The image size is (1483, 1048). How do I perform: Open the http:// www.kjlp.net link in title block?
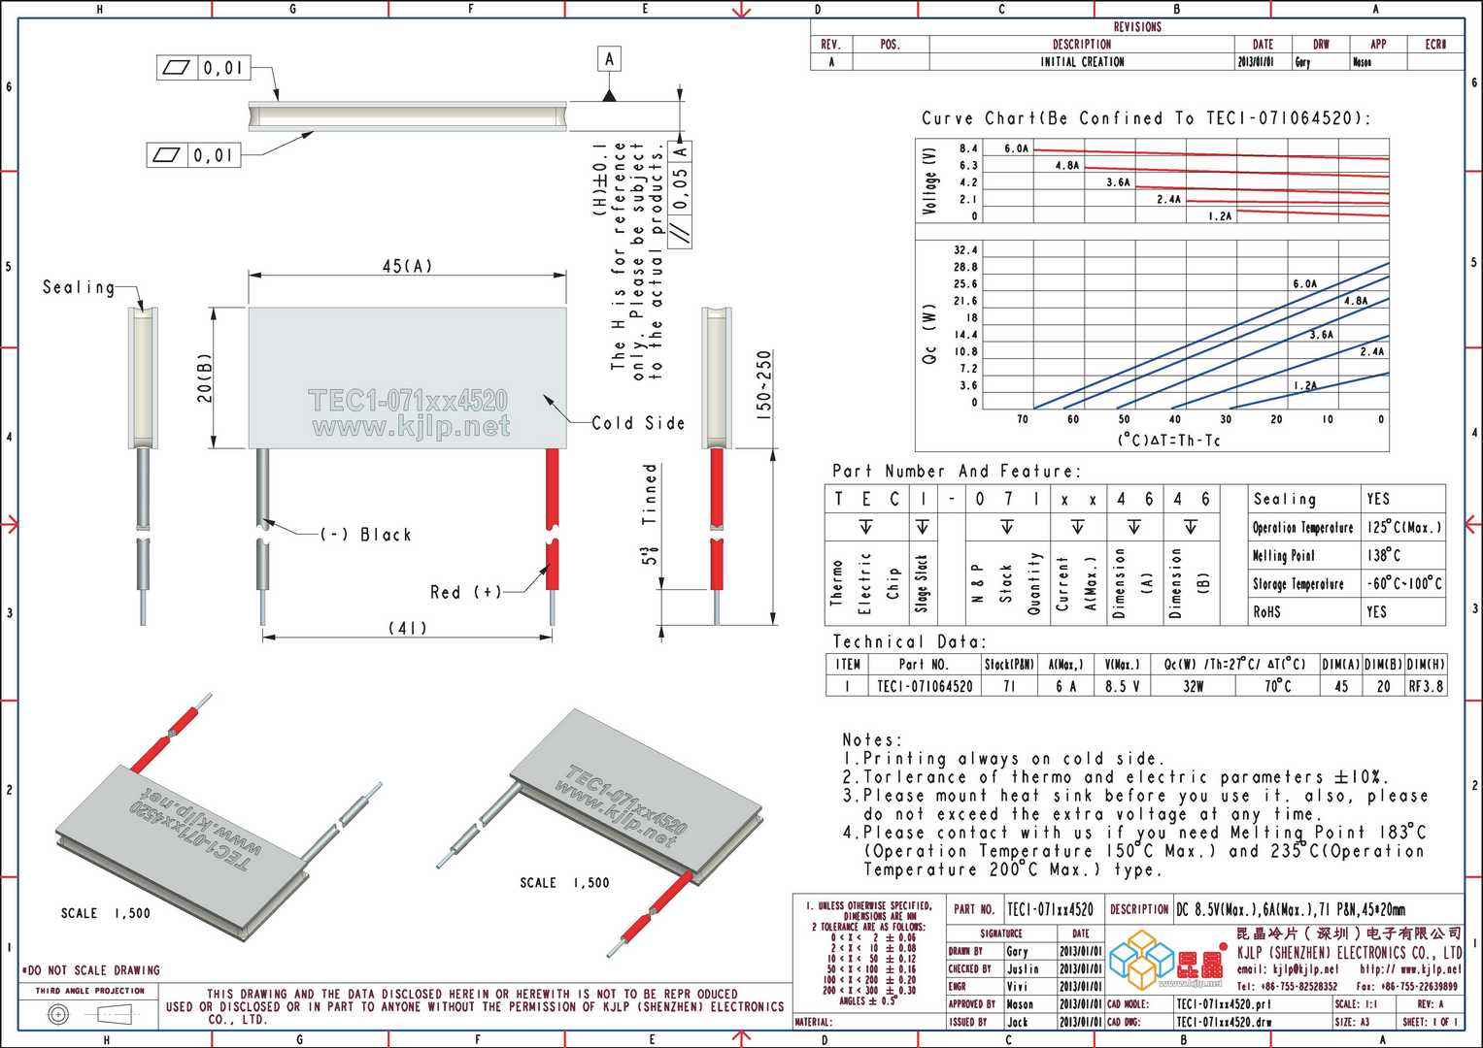point(1409,969)
